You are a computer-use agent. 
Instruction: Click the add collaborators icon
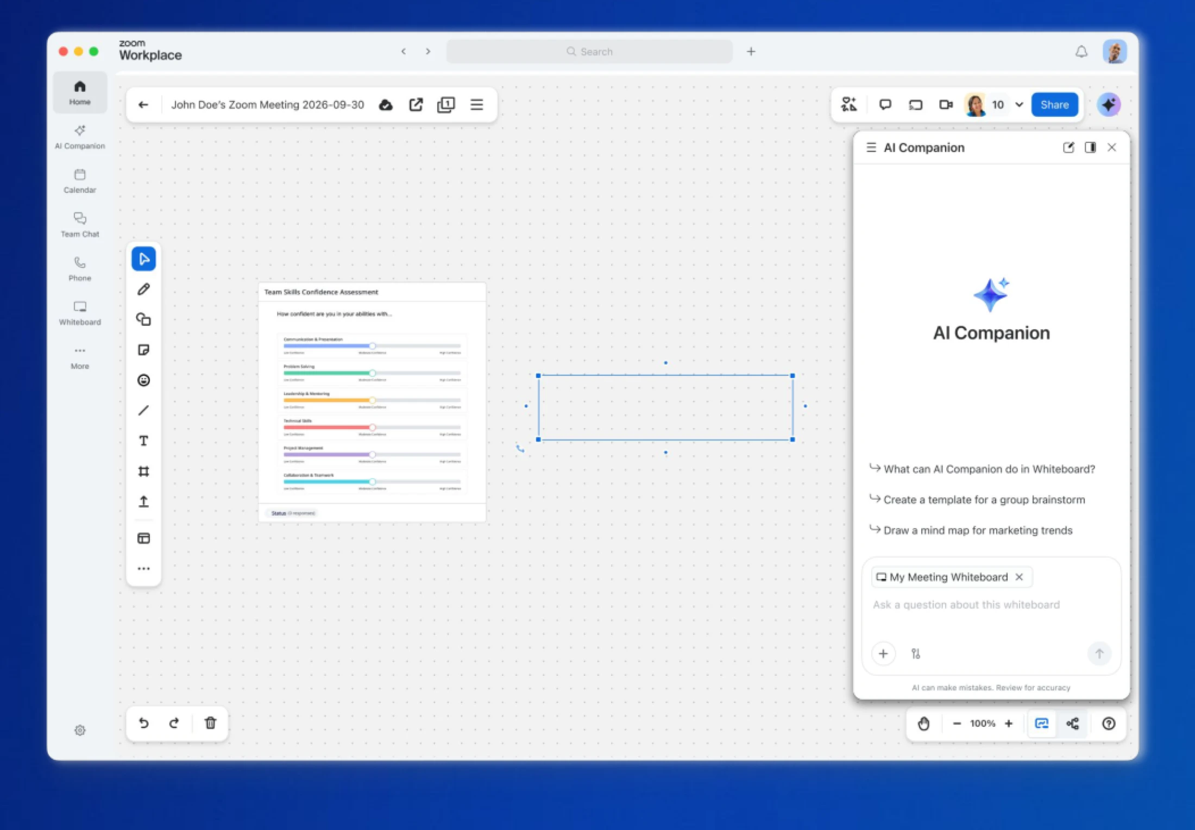pyautogui.click(x=848, y=104)
